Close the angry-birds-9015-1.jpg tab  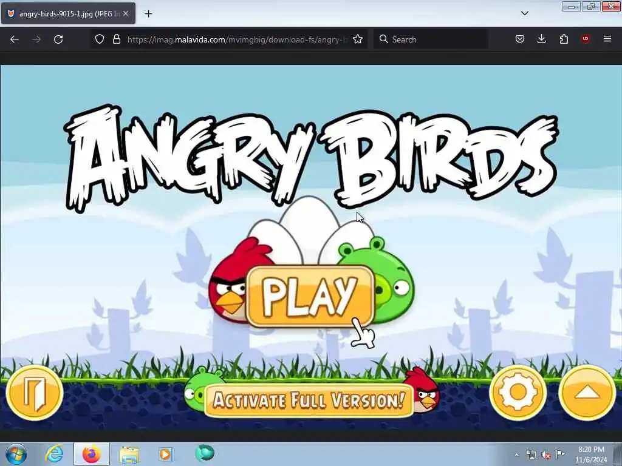click(126, 13)
